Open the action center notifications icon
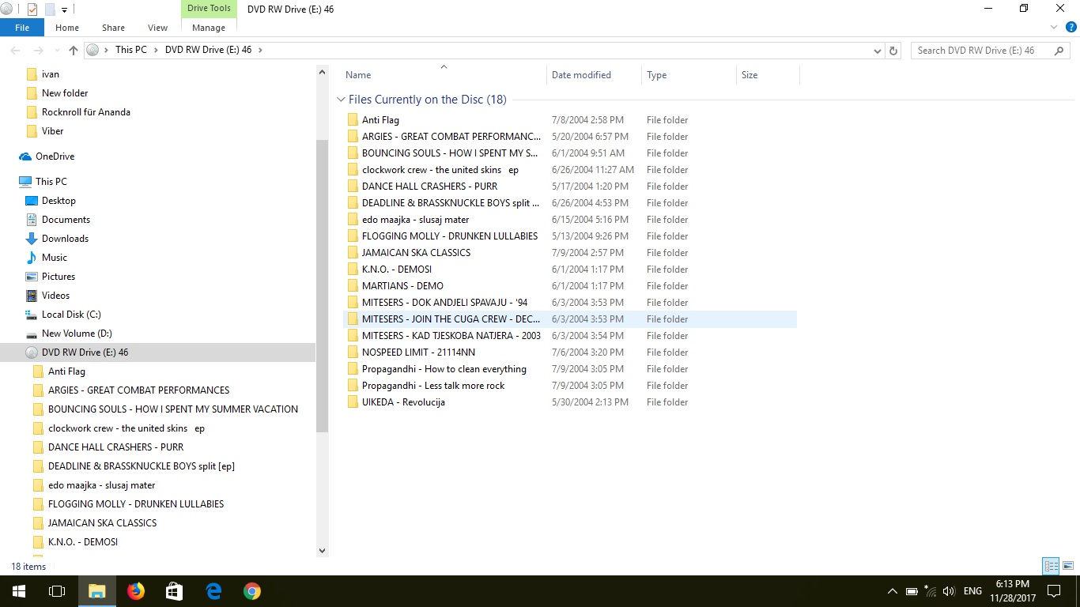This screenshot has width=1080, height=607. tap(1054, 591)
